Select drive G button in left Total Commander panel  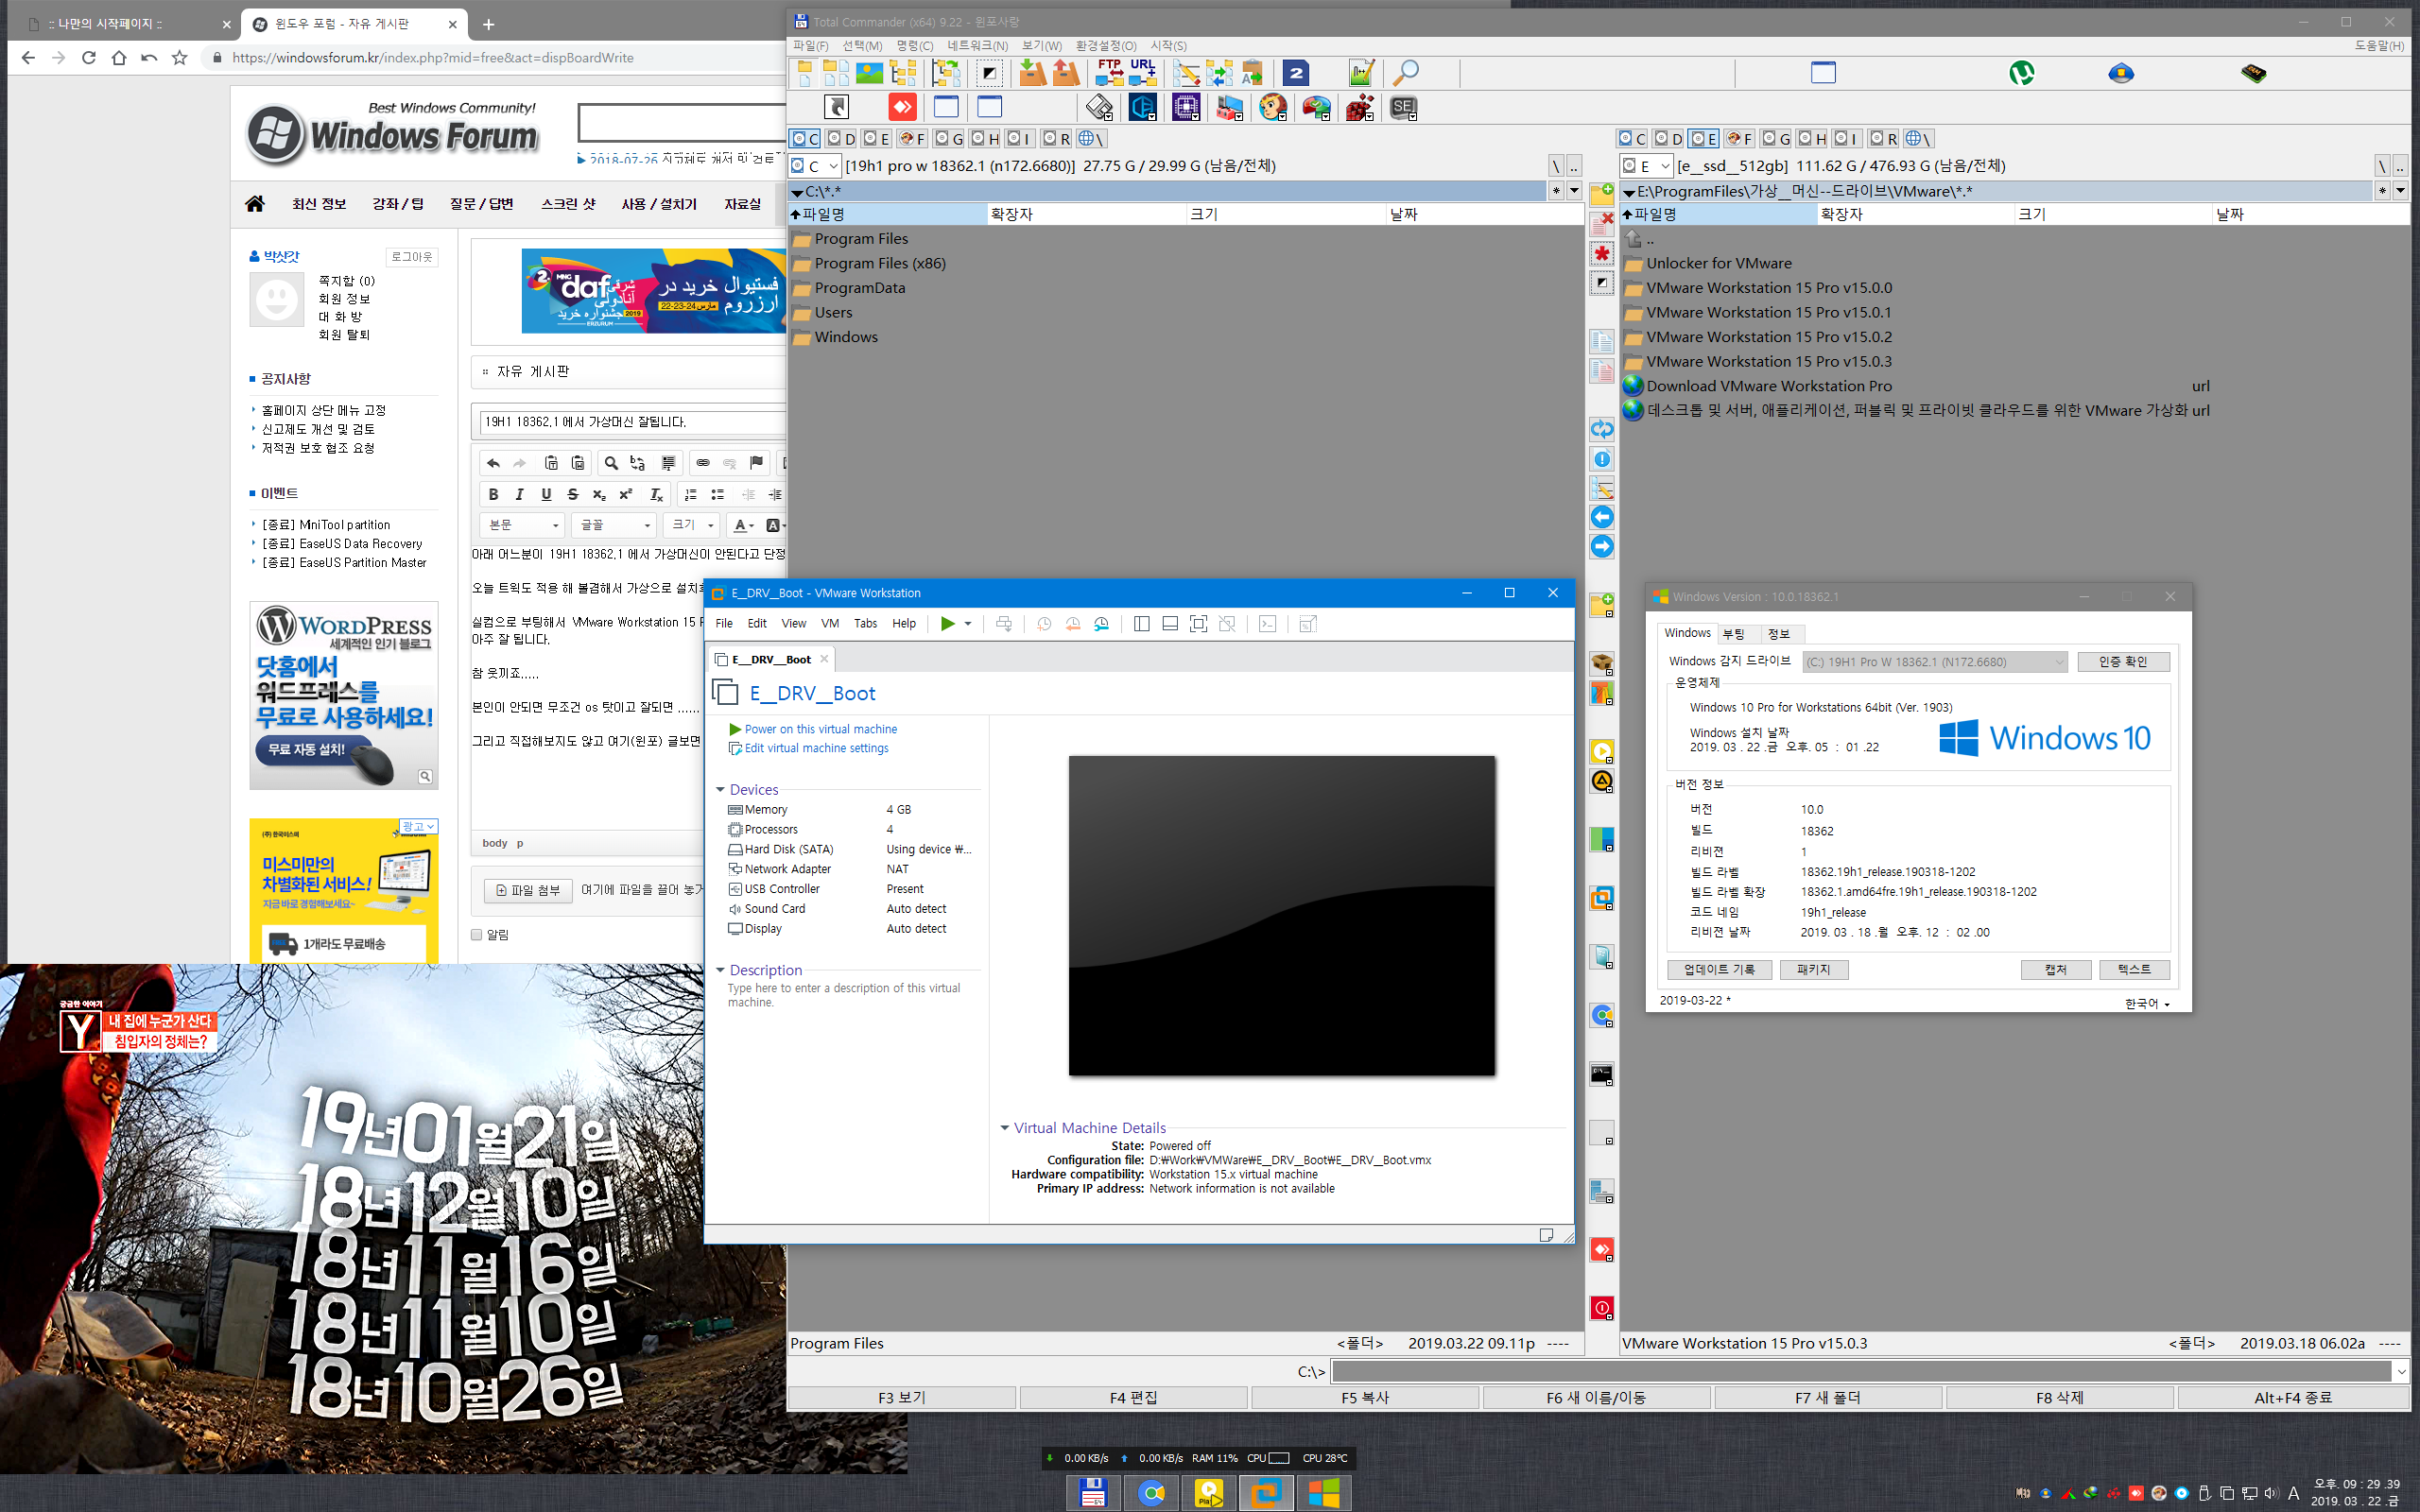pos(949,138)
